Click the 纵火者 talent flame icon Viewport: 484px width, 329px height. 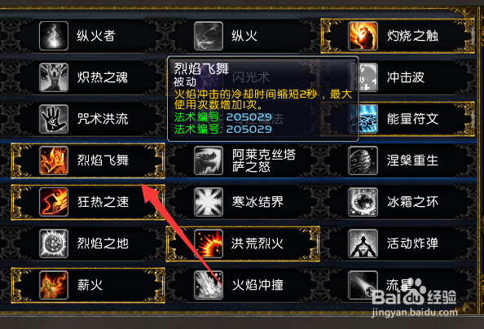54,36
